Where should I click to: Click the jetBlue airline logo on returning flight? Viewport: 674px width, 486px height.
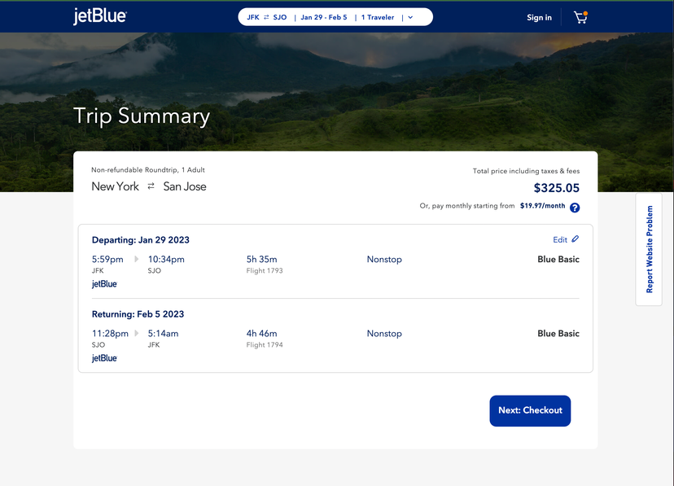[104, 357]
